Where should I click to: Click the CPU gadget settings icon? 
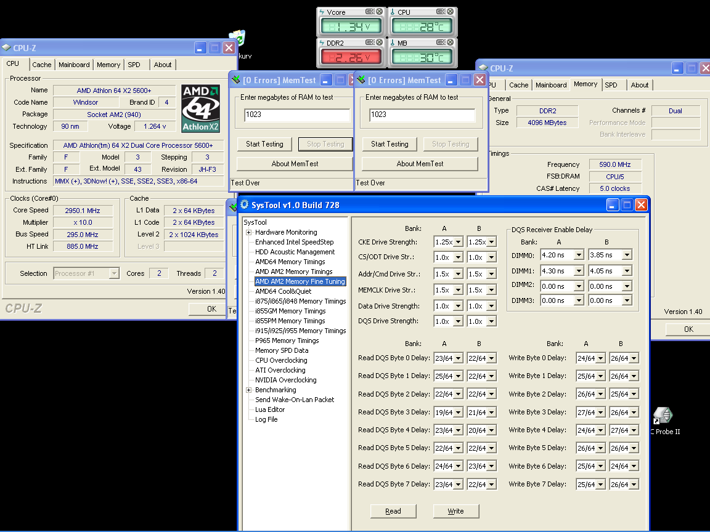click(440, 12)
